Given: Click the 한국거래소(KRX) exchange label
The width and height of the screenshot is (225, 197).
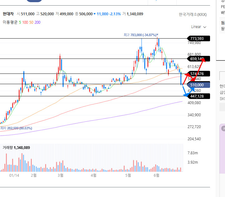Looking at the screenshot, I should [x=193, y=14].
